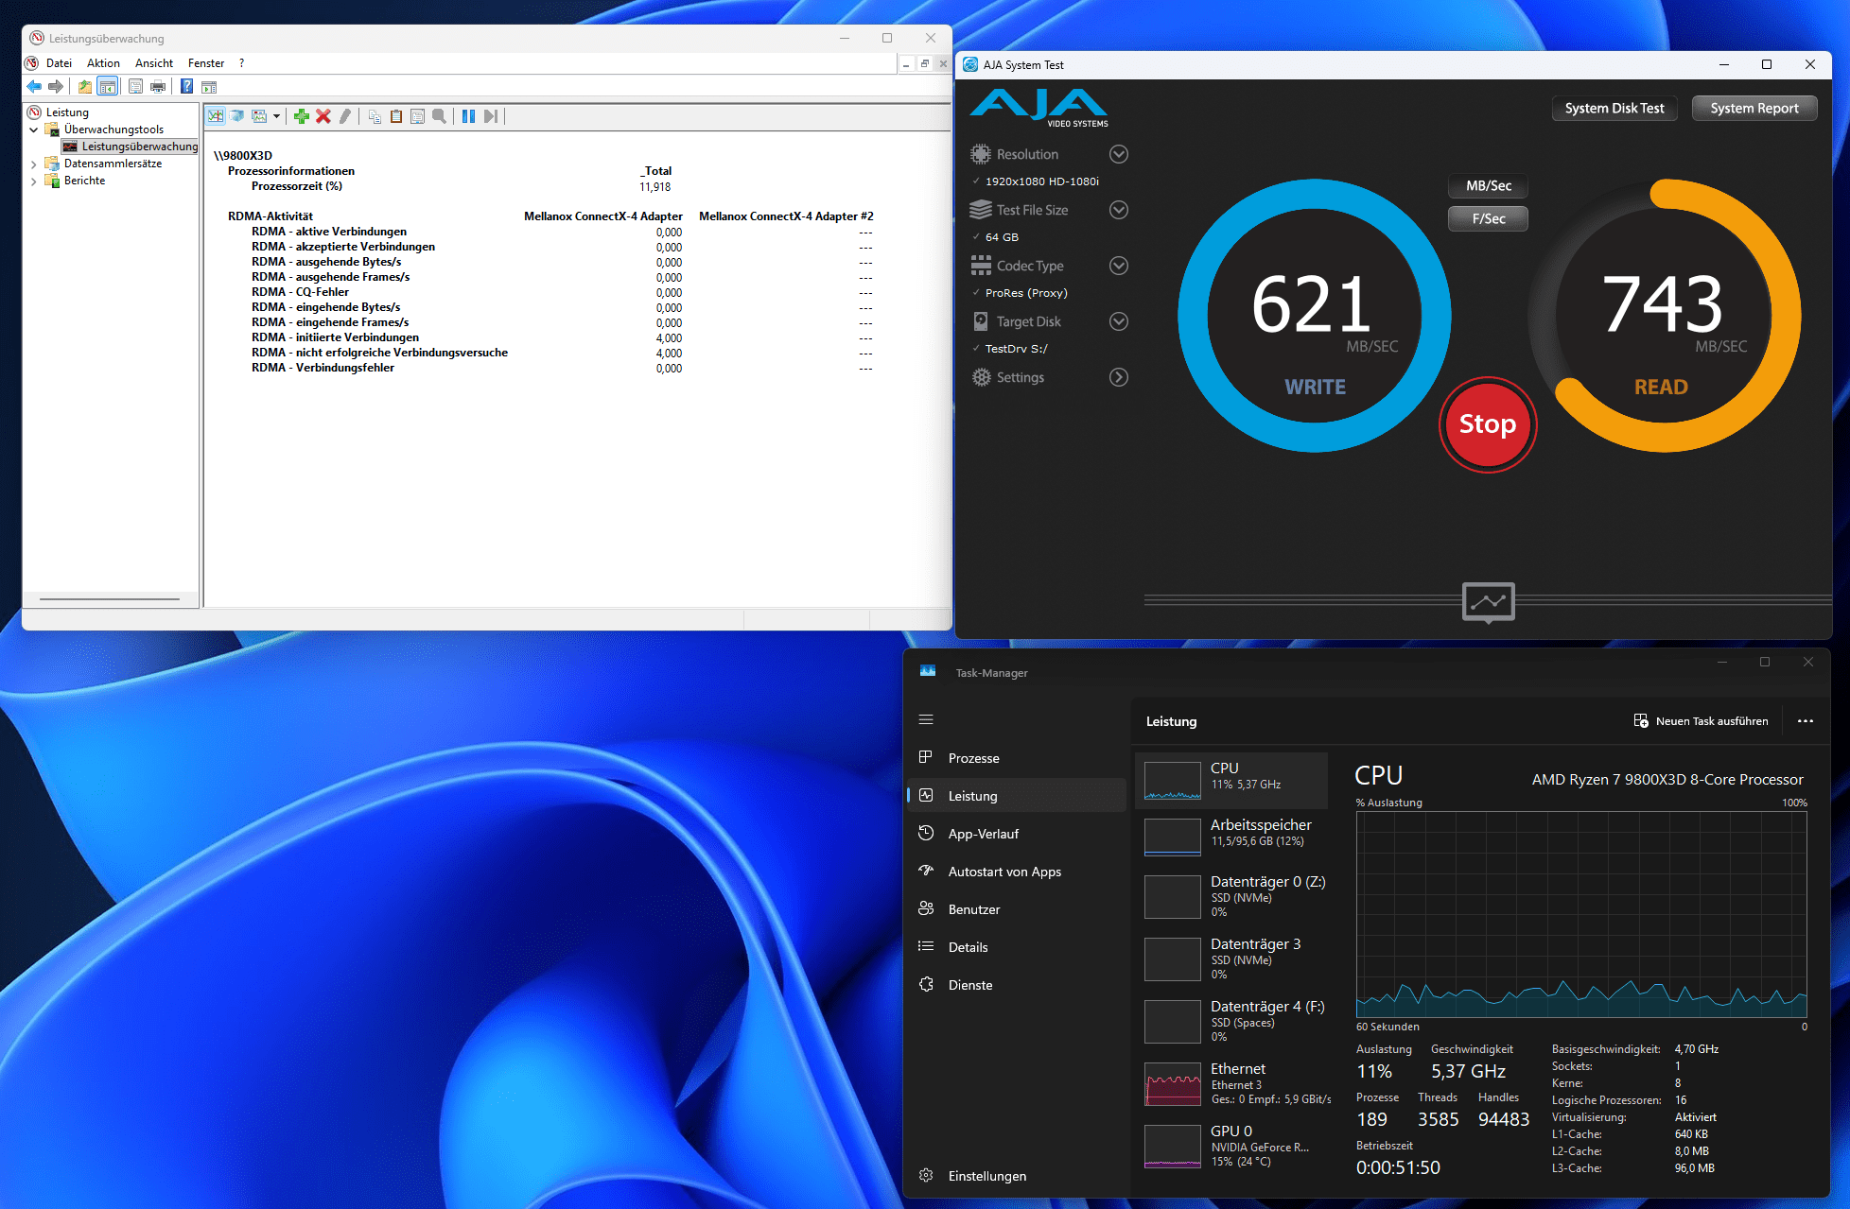Click the view log data icon
This screenshot has height=1209, width=1850.
click(236, 116)
